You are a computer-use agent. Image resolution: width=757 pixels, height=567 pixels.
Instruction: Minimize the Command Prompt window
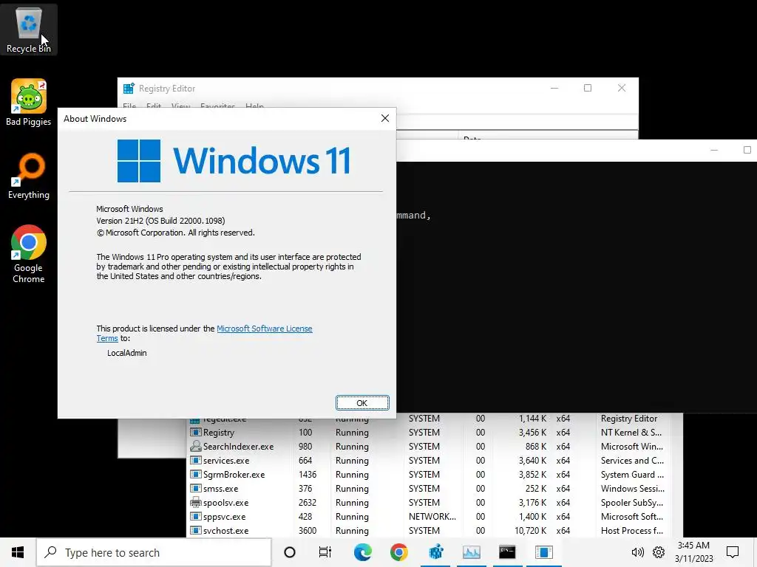click(x=714, y=150)
